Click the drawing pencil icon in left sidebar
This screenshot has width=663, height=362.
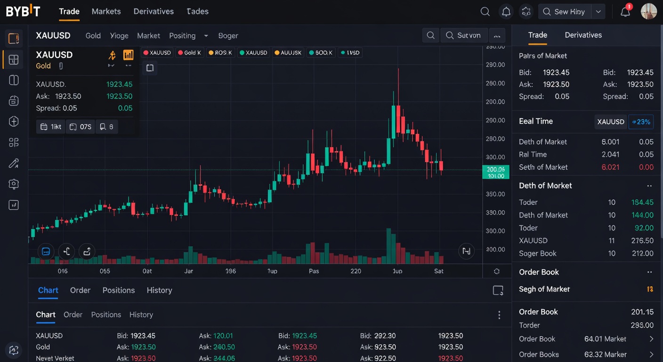point(13,163)
